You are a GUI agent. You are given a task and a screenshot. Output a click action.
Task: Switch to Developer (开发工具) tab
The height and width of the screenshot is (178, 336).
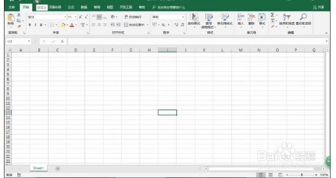click(x=126, y=7)
